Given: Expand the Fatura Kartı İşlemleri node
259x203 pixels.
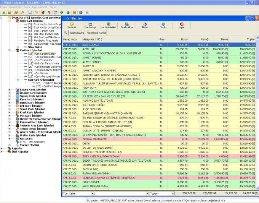Looking at the screenshot, I should point(10,89).
